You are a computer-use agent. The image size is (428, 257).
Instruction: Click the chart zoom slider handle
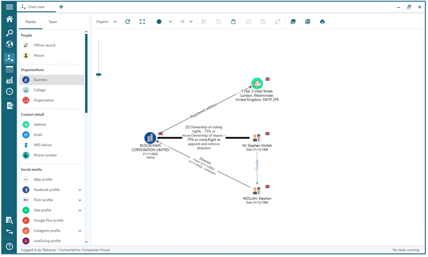pos(99,74)
